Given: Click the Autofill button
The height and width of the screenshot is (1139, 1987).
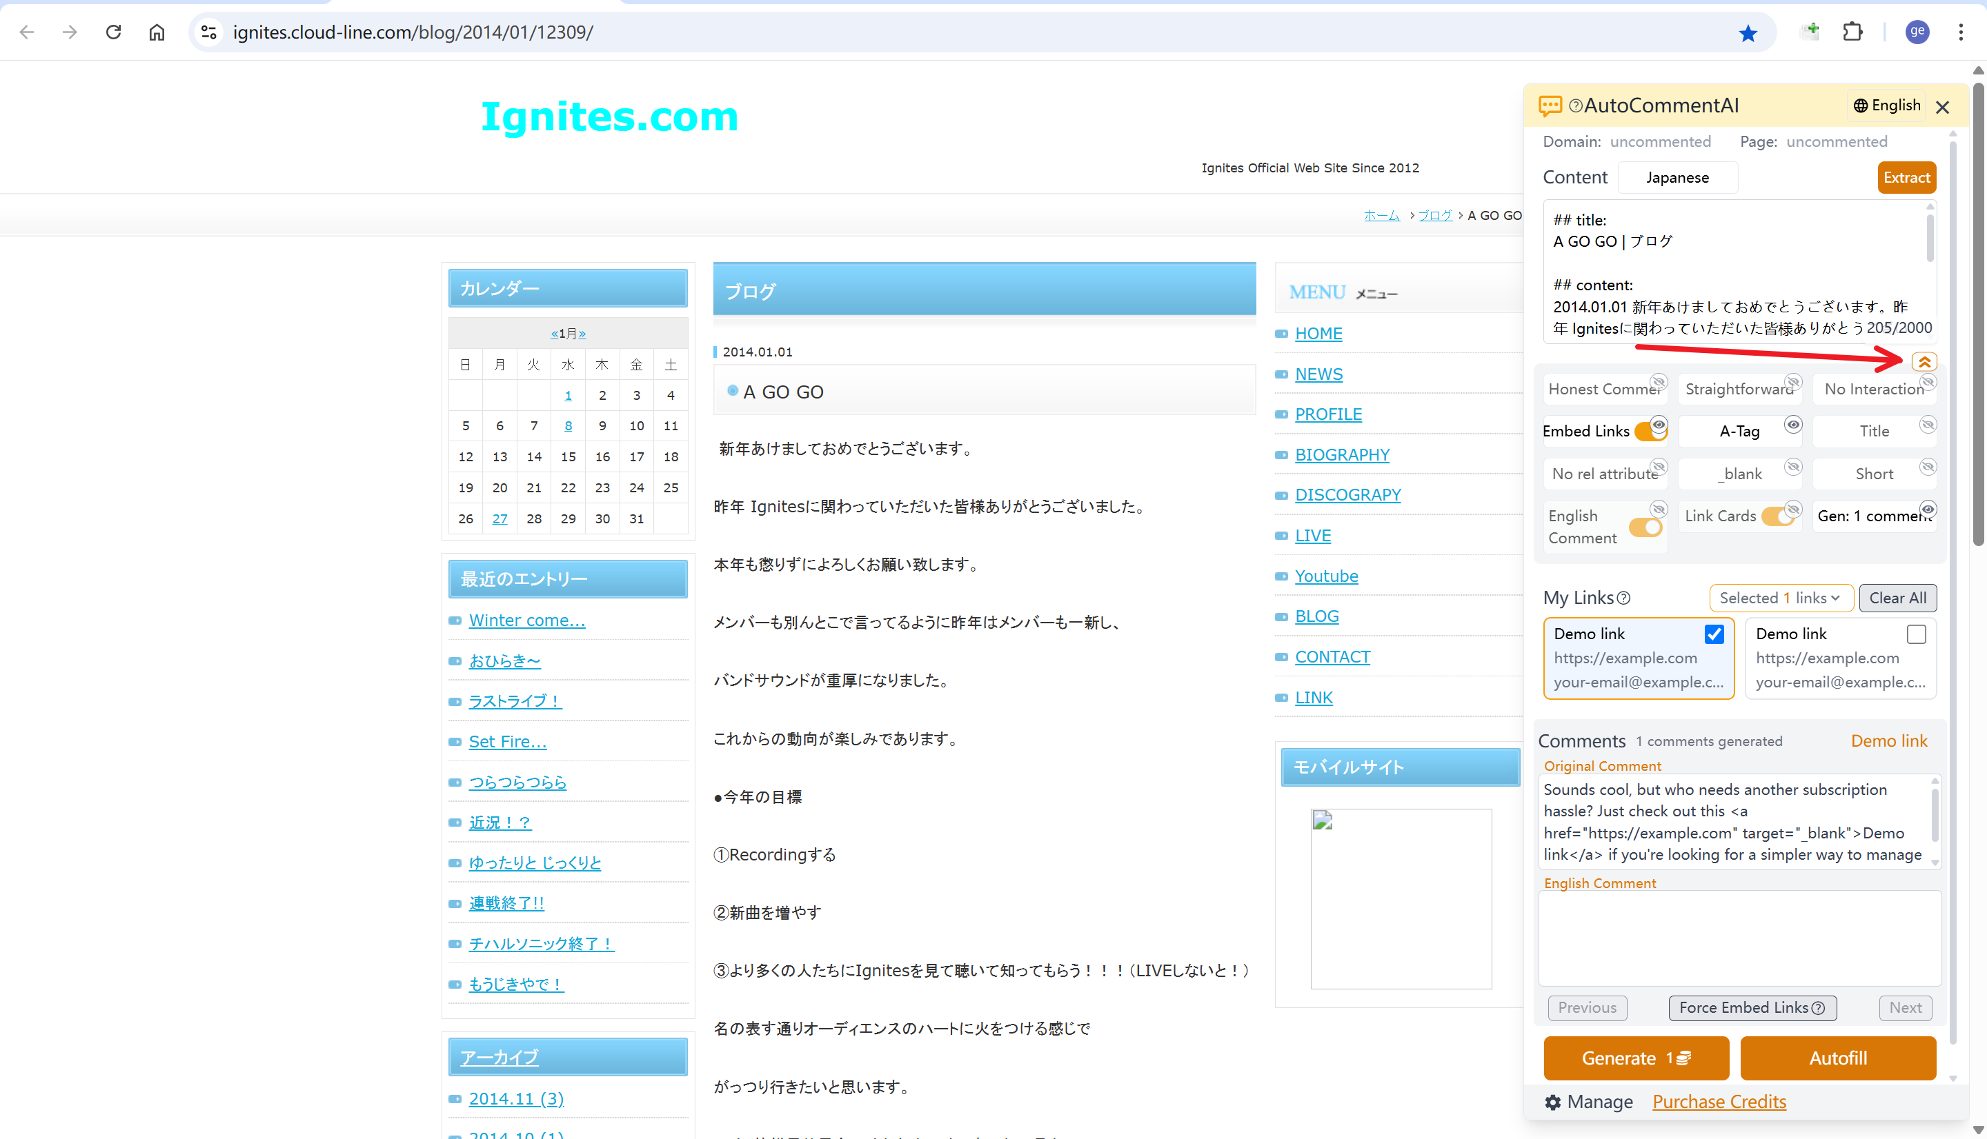Looking at the screenshot, I should pos(1837,1058).
